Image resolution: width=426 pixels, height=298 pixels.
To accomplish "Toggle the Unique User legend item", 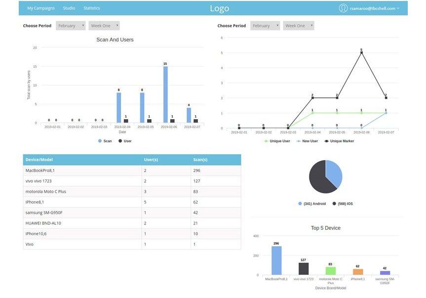I will [266, 141].
